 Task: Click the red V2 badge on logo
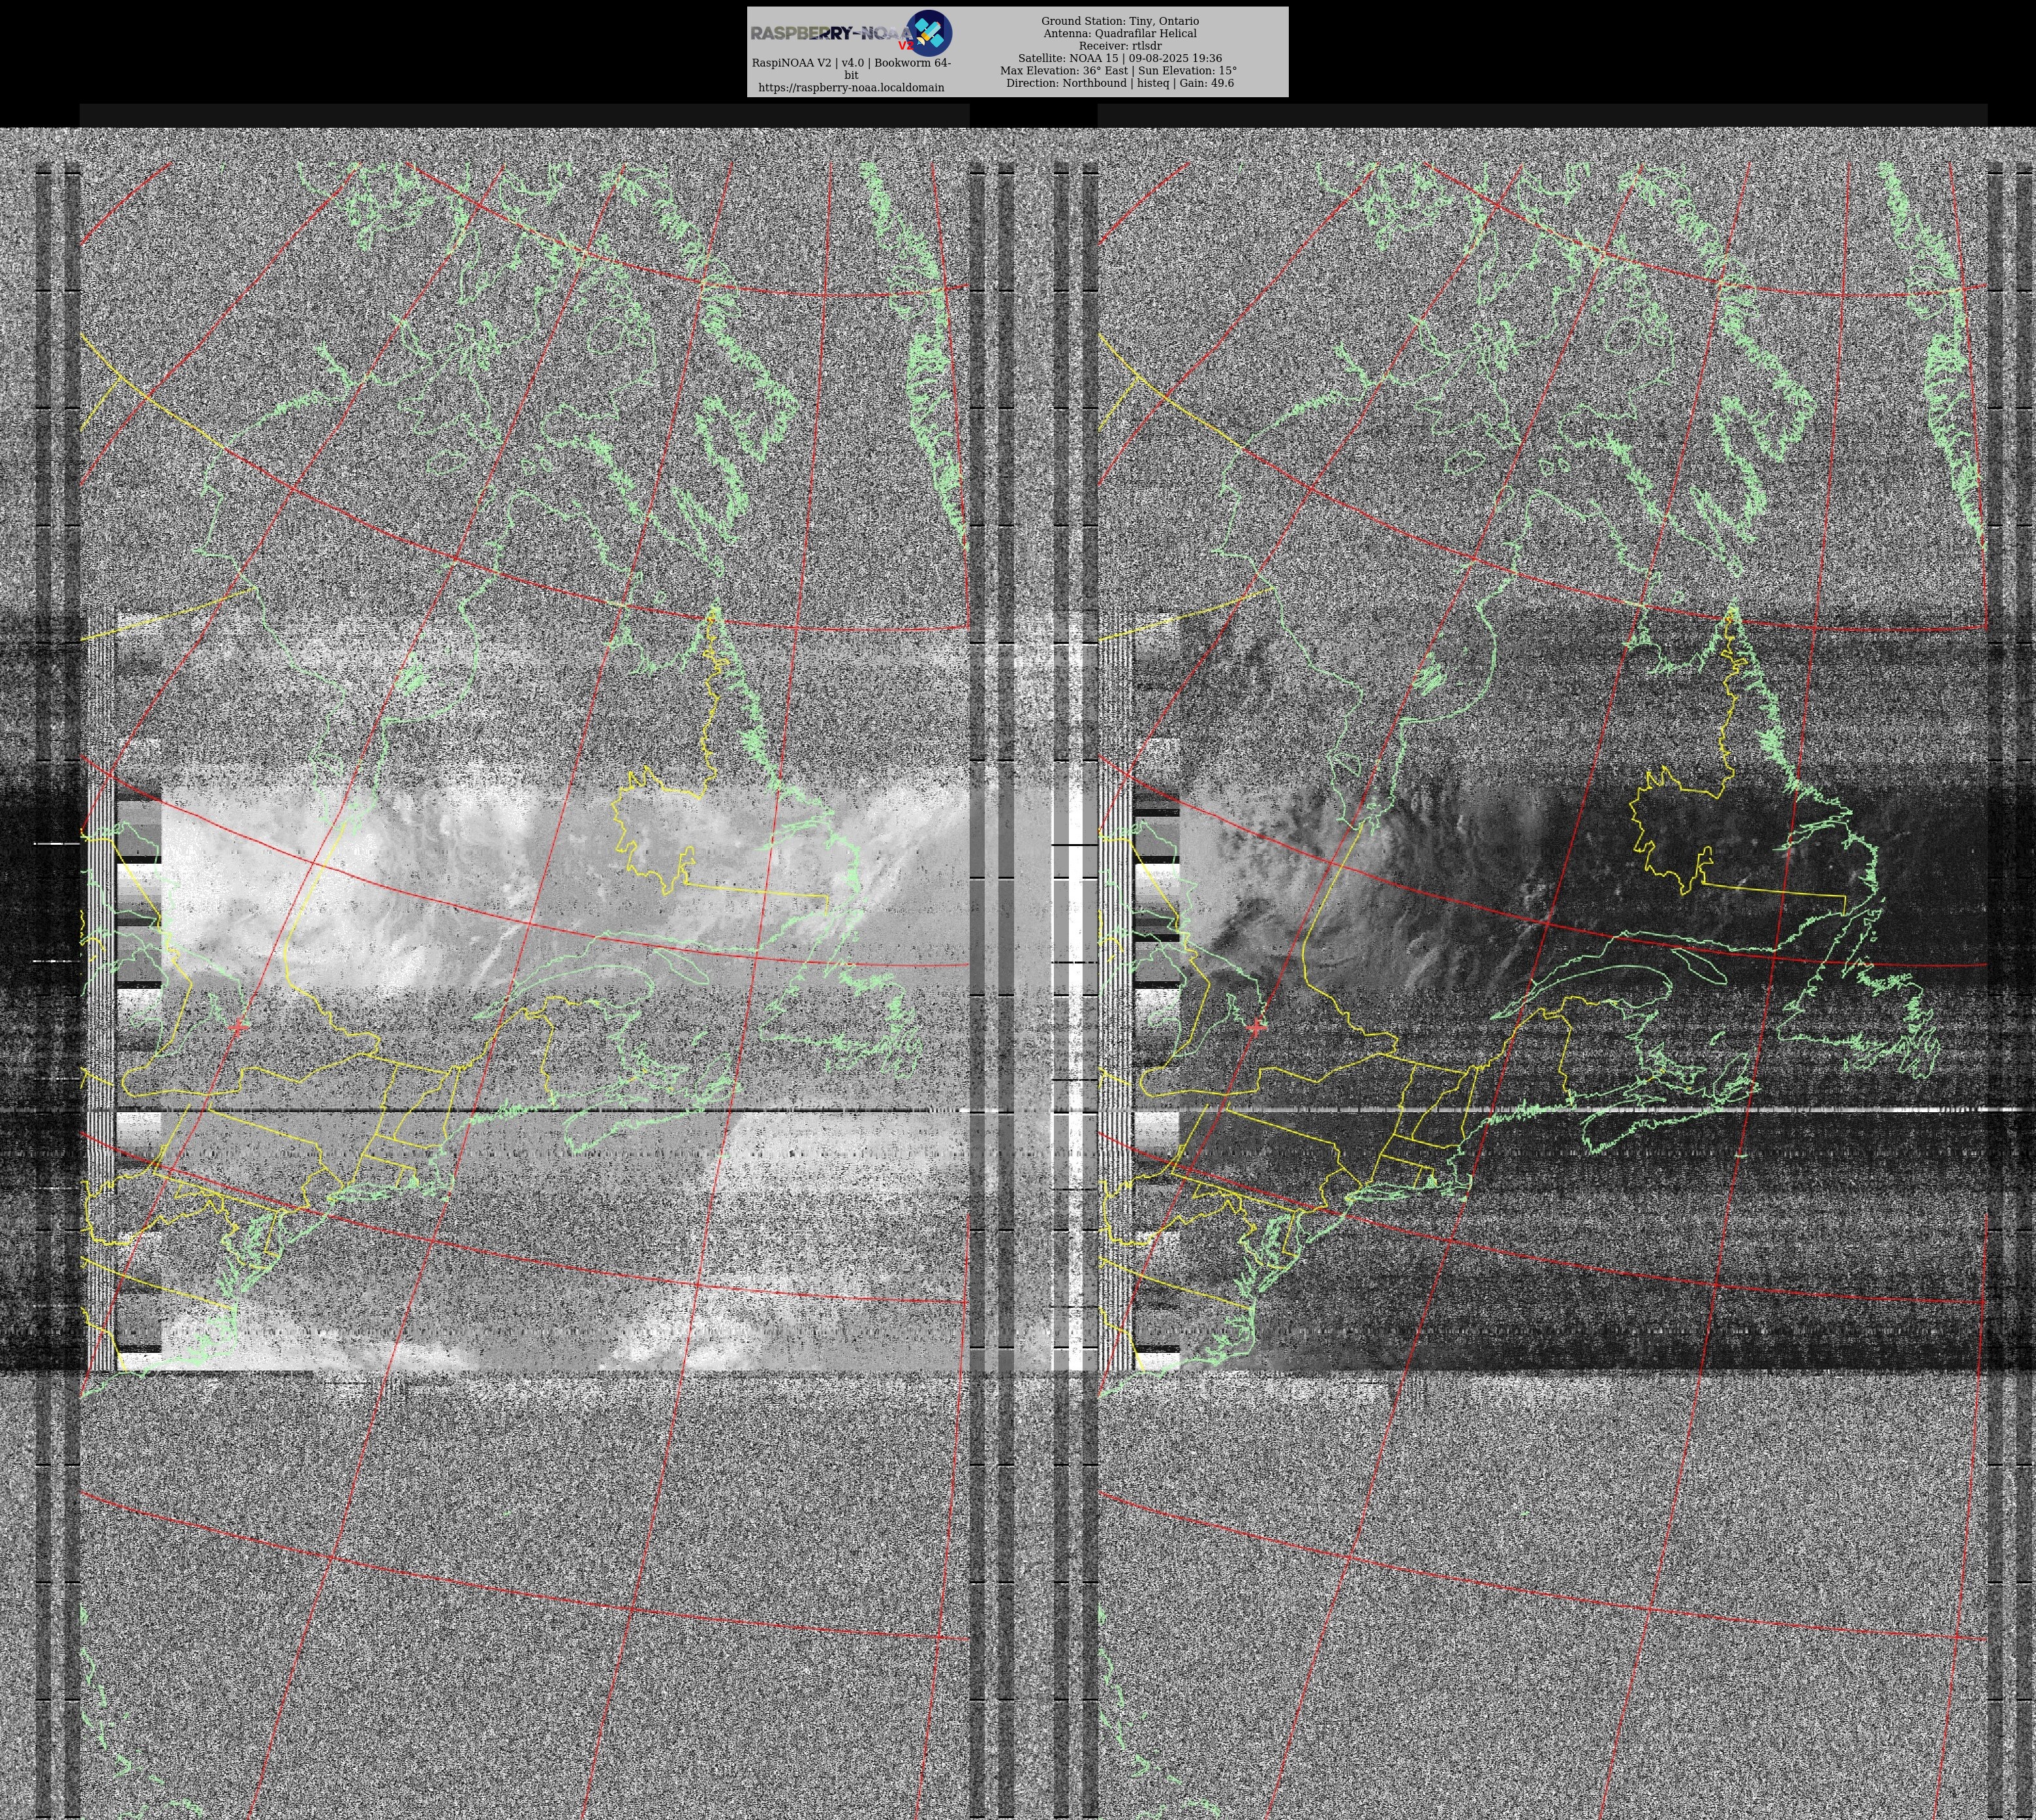[x=906, y=45]
